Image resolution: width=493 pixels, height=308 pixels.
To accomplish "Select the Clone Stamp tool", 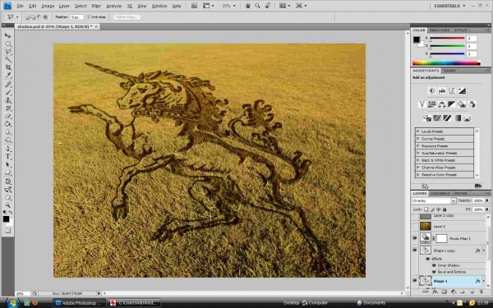I will click(8, 100).
